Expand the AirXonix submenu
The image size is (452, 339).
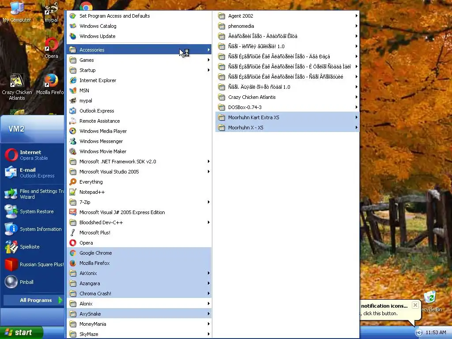click(x=139, y=273)
